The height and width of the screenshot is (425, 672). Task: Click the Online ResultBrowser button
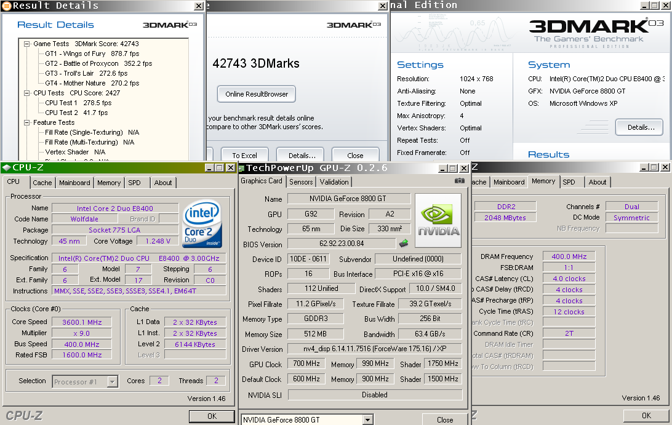[x=257, y=94]
